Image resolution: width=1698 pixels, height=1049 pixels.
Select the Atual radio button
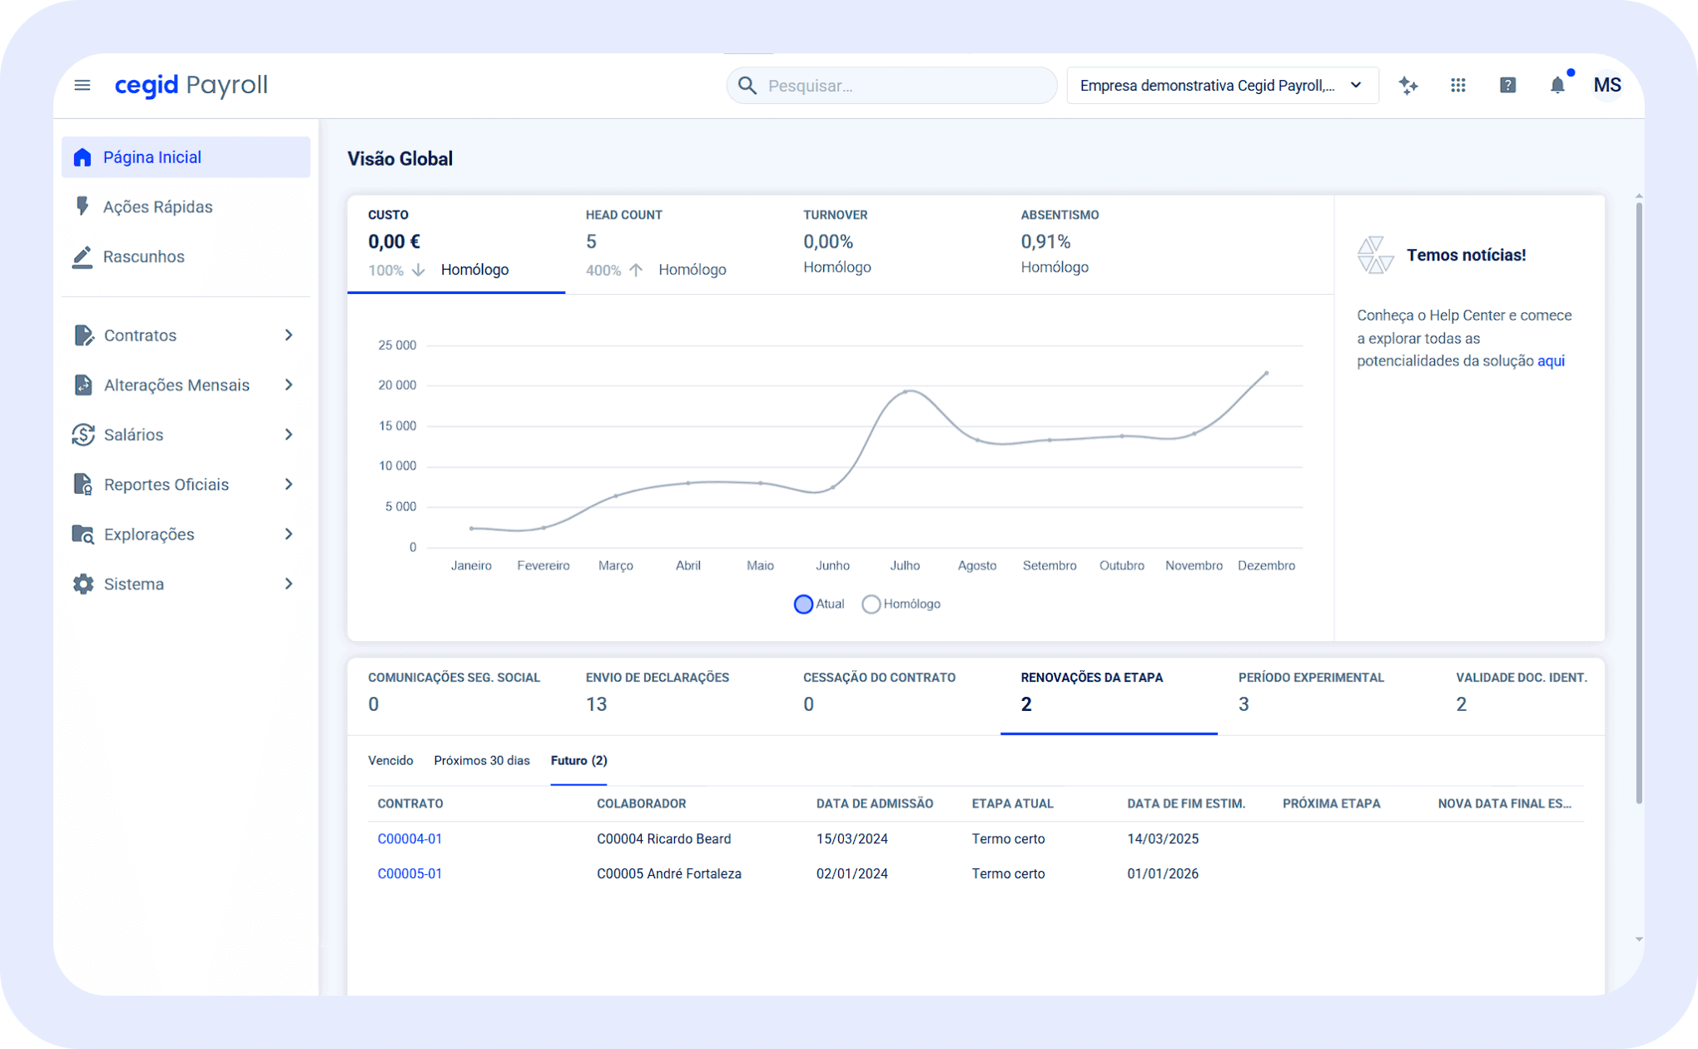803,604
